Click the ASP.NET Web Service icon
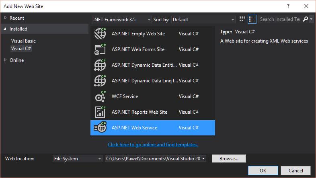316x178 pixels. (x=100, y=127)
